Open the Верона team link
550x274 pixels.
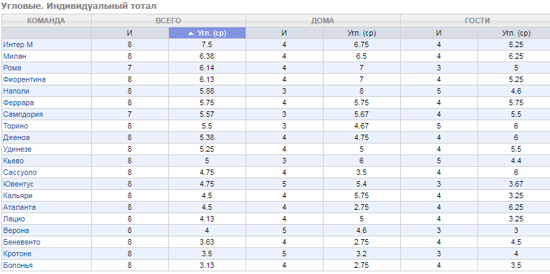click(16, 230)
